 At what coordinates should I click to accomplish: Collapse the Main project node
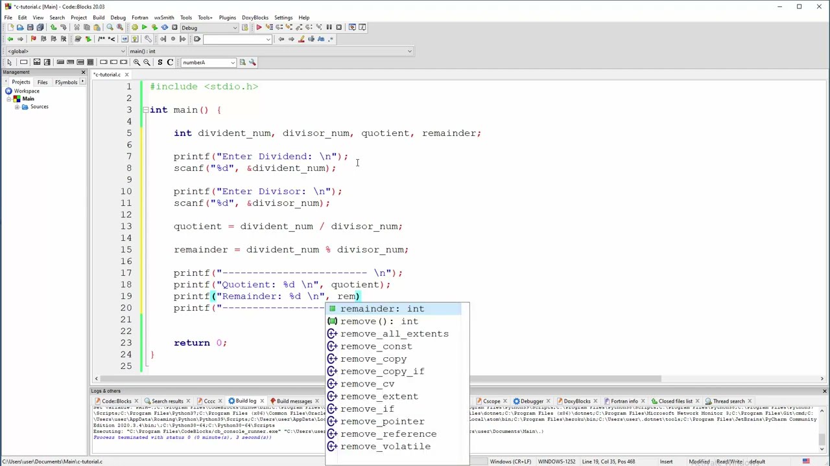[x=8, y=98]
